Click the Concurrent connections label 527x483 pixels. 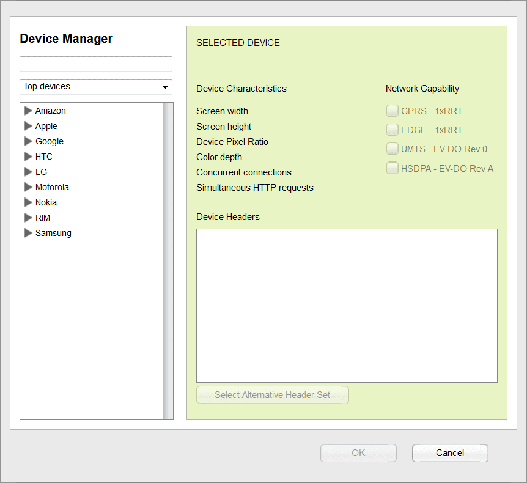[x=244, y=172]
